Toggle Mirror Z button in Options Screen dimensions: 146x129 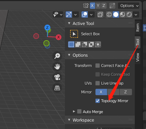click(126, 92)
